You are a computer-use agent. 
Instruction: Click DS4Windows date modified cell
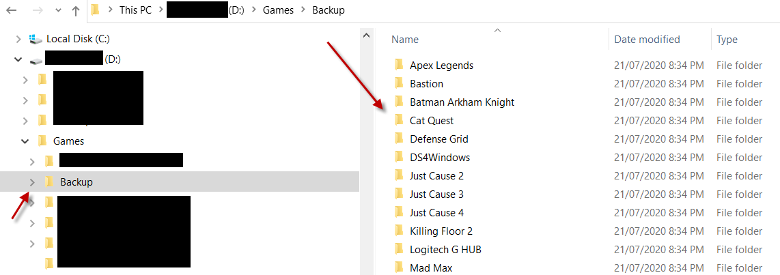(658, 157)
